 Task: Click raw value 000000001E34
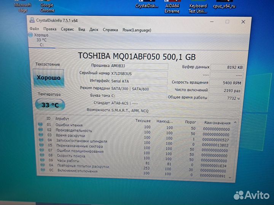[213, 166]
